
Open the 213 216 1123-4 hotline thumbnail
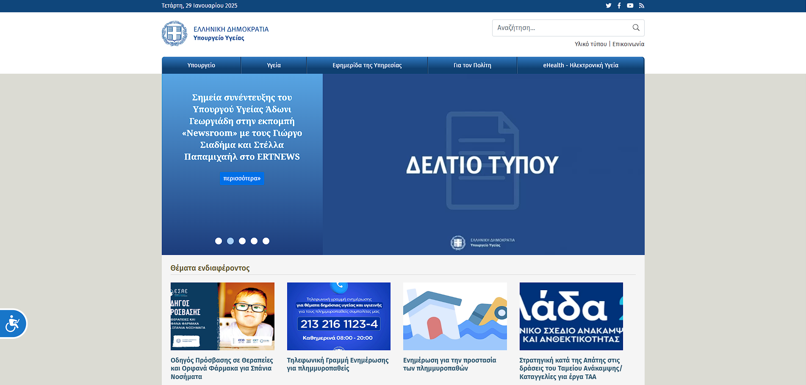coord(339,316)
